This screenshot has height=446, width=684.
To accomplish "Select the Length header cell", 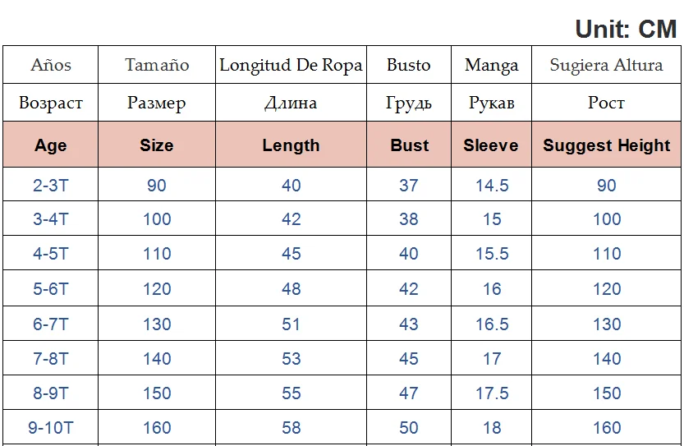I will click(x=291, y=145).
